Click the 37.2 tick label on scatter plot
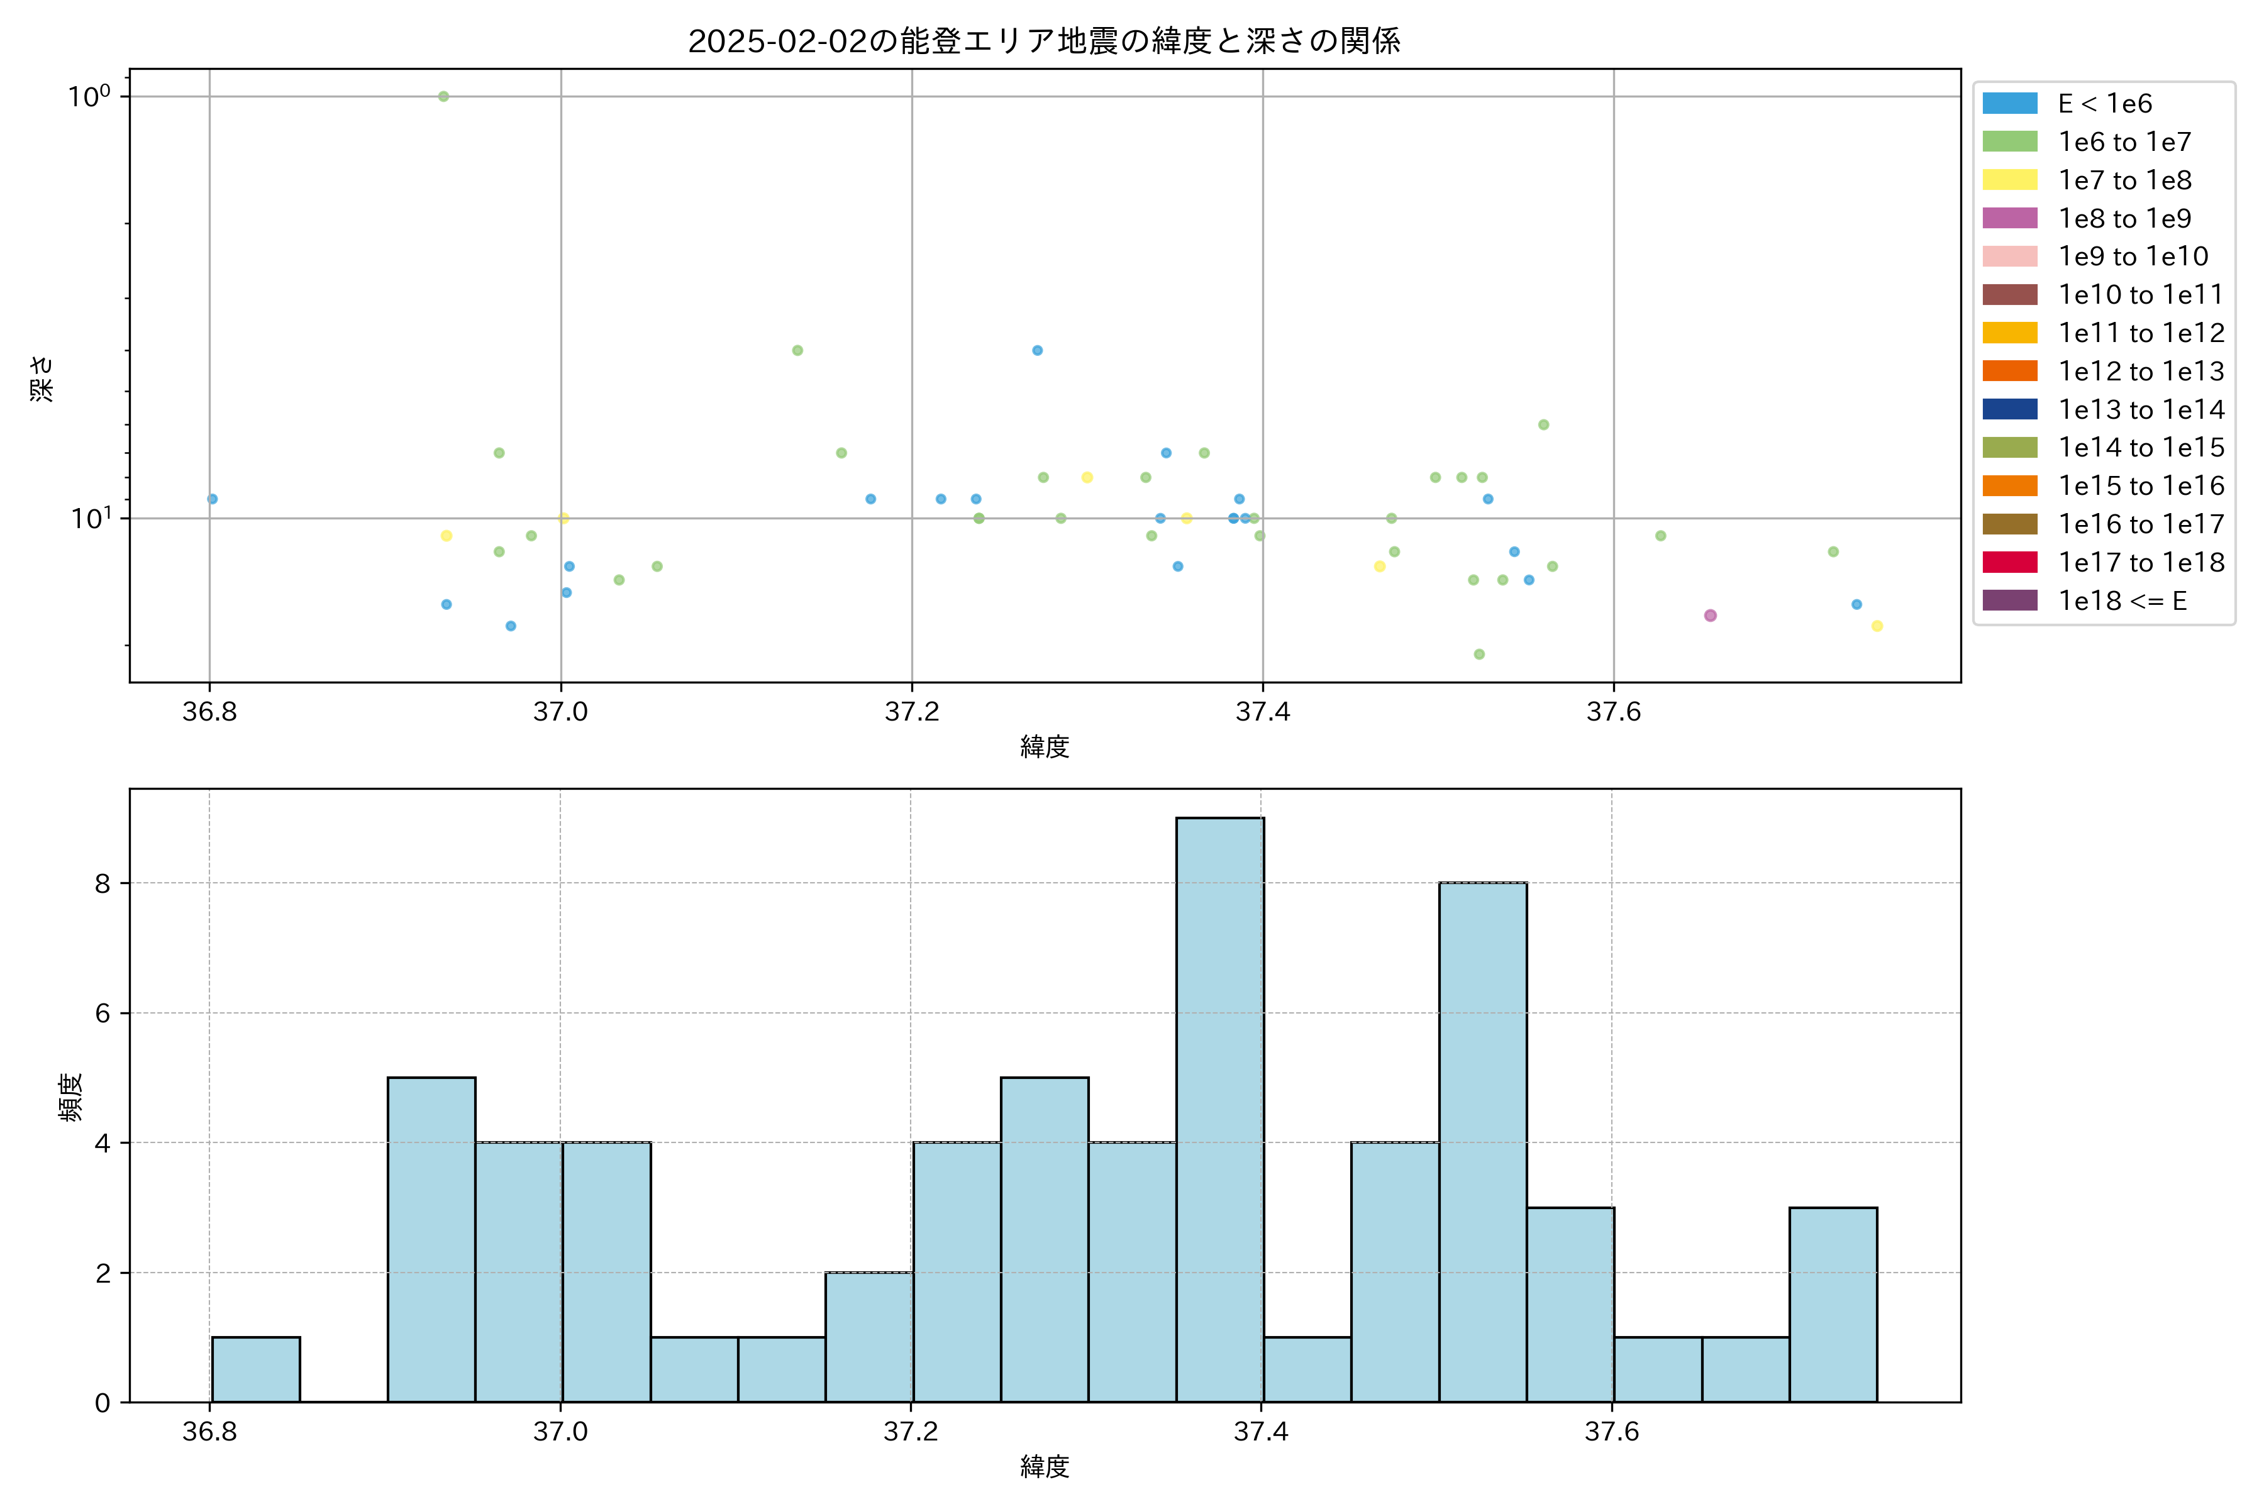 (x=911, y=711)
